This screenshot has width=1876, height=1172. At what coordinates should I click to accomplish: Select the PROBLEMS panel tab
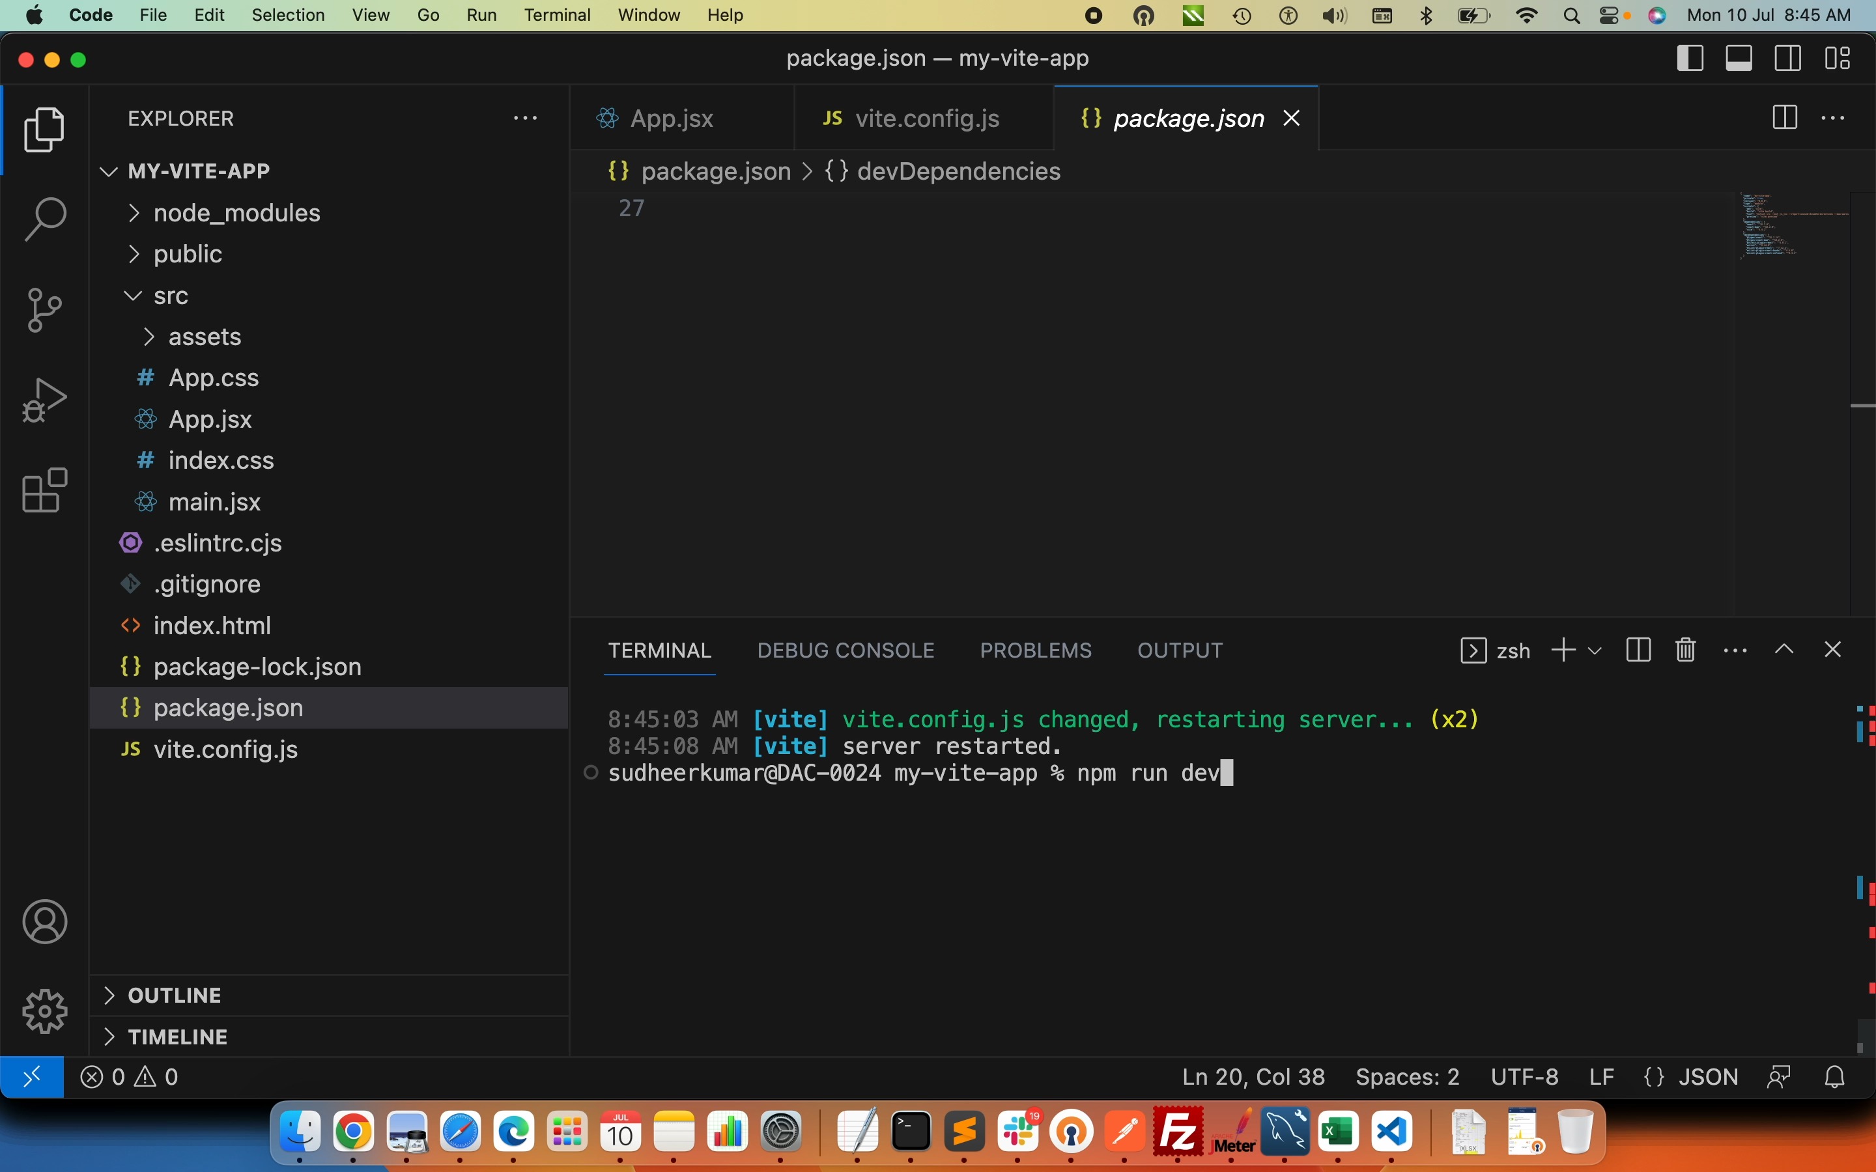click(1036, 650)
